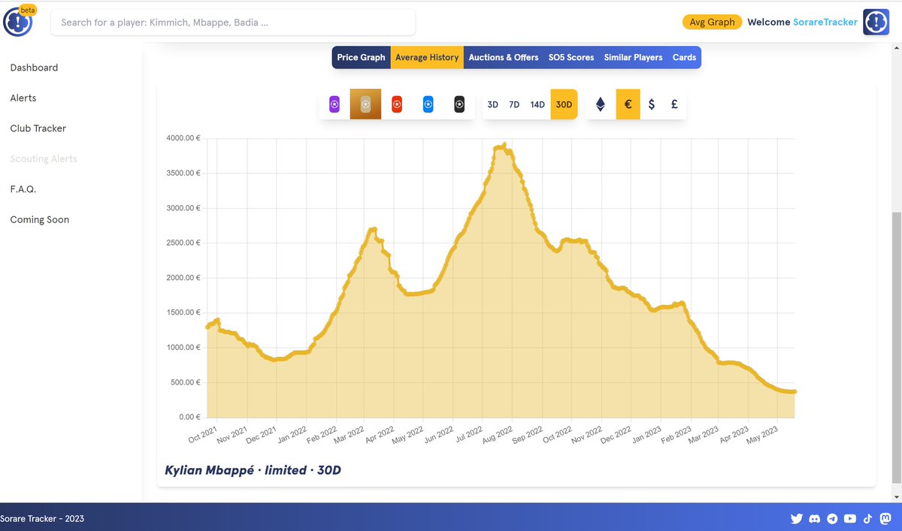The width and height of the screenshot is (902, 531).
Task: Click inside the player search field
Action: point(233,23)
